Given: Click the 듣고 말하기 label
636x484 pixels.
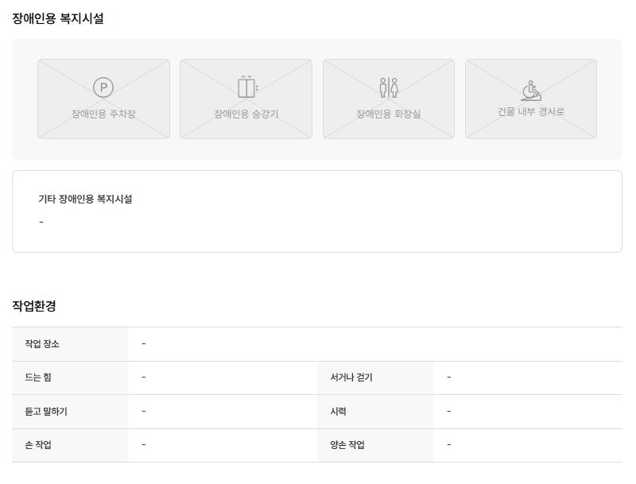Looking at the screenshot, I should point(46,412).
